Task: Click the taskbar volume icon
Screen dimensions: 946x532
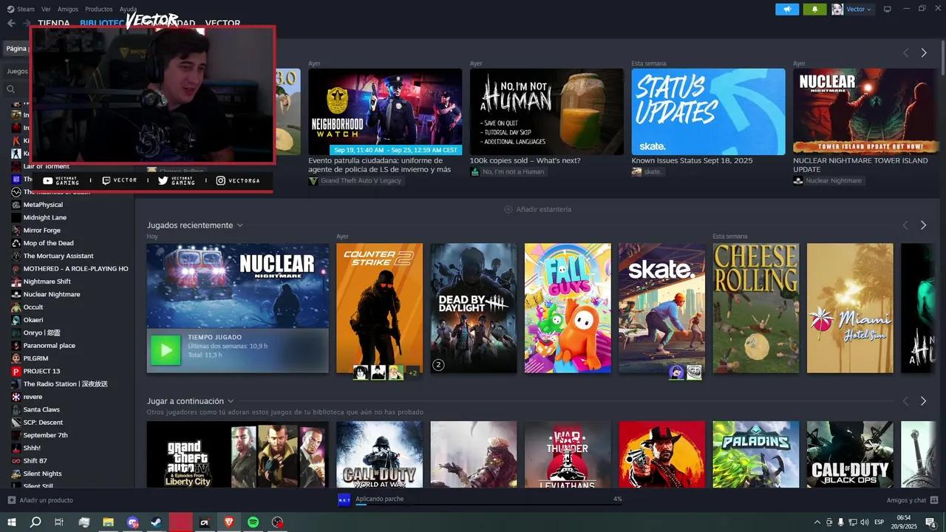Action: (866, 522)
